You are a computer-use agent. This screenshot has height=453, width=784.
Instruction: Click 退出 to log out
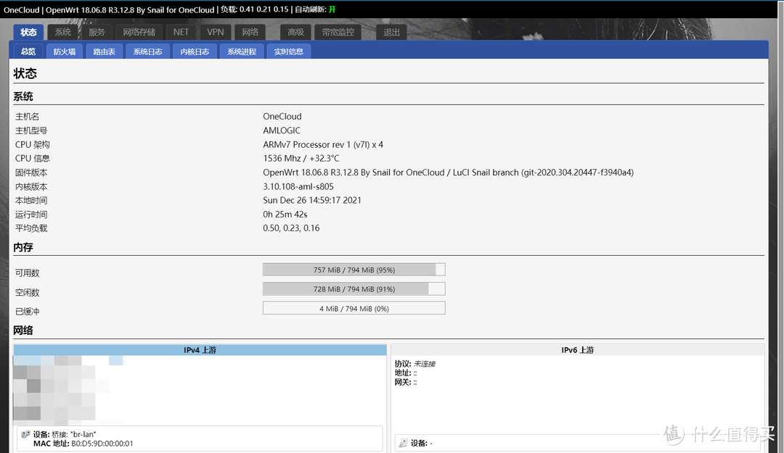click(x=391, y=32)
